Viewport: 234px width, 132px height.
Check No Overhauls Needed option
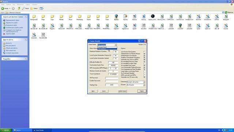click(144, 73)
